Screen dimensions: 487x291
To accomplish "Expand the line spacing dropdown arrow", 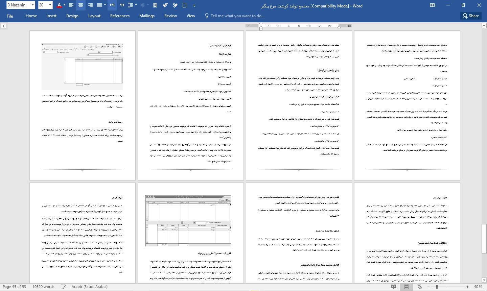I will 136,5.
